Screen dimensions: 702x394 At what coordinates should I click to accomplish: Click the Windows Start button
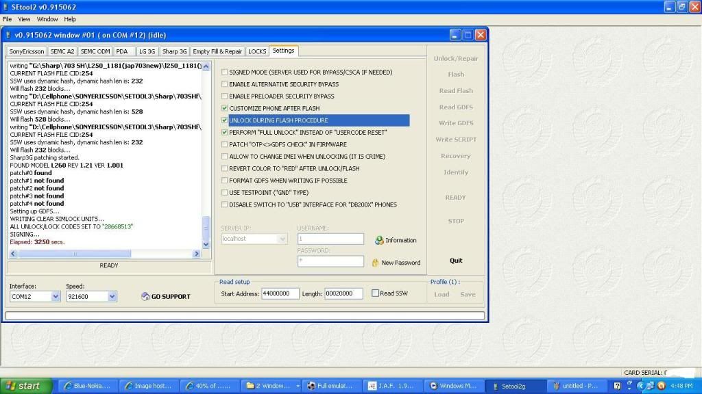pyautogui.click(x=23, y=386)
